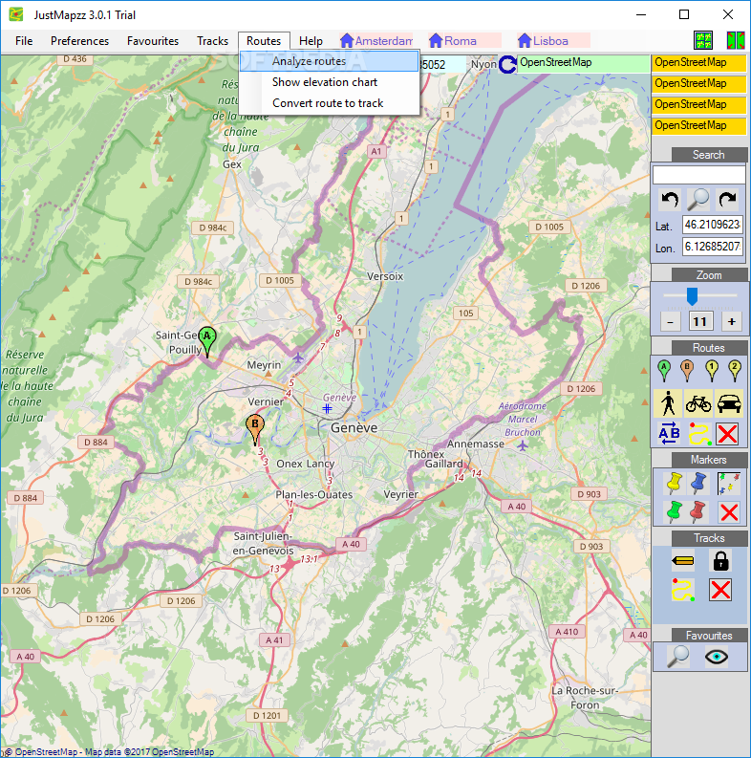Select the green route start point A pin

click(x=664, y=370)
